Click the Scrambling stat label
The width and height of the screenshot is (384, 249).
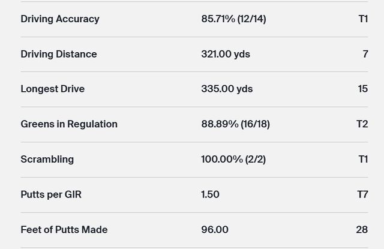(x=47, y=159)
